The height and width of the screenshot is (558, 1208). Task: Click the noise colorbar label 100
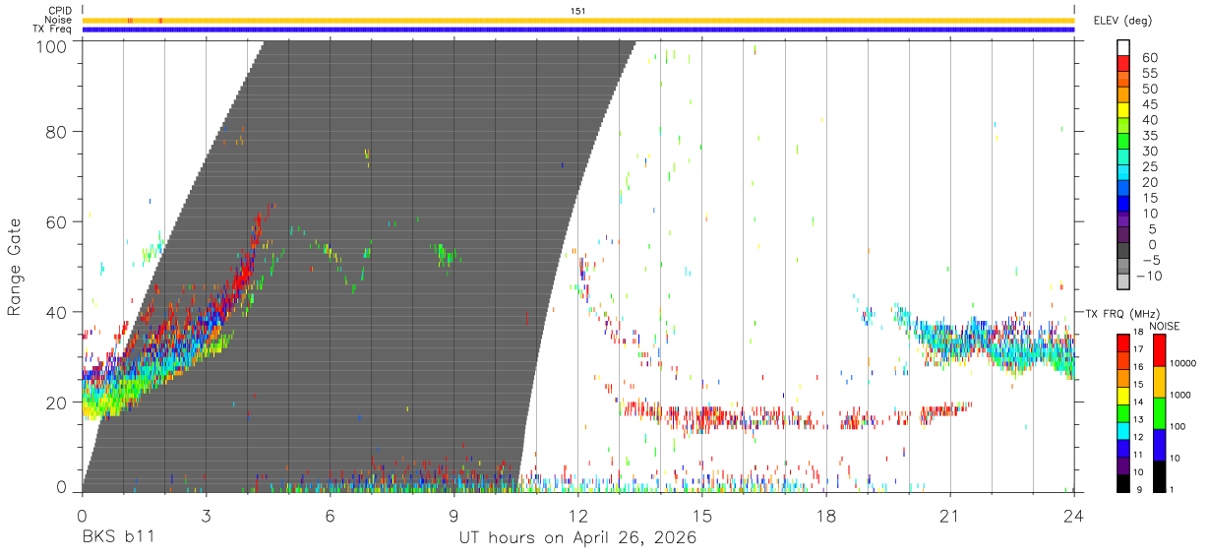[x=1178, y=426]
